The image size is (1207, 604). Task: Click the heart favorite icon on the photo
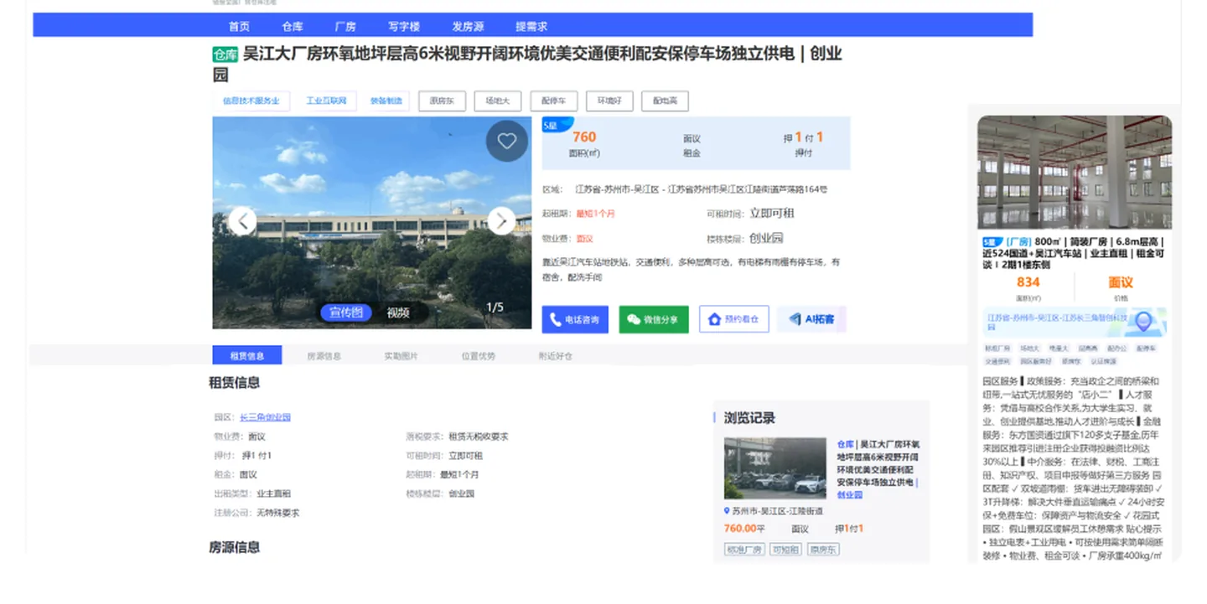(x=507, y=142)
